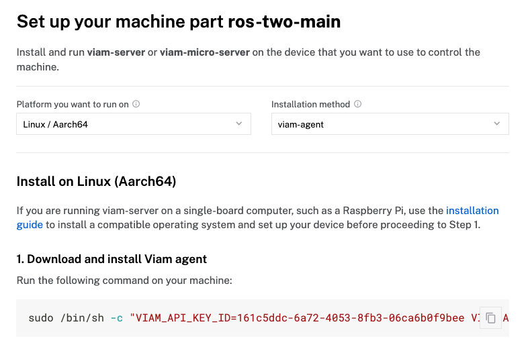The width and height of the screenshot is (530, 349).
Task: Click 'Run the following command on your machine:' text
Action: coord(124,281)
